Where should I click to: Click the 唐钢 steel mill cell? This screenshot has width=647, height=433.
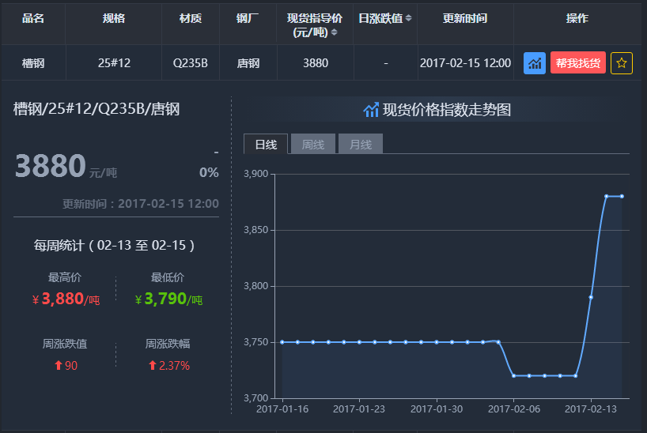pos(248,63)
